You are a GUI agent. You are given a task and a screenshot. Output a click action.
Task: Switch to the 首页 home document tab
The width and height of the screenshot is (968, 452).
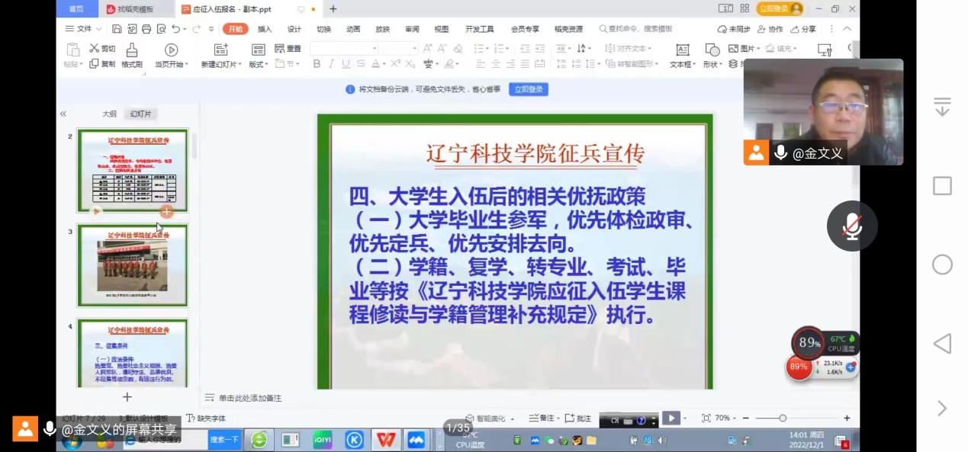[x=76, y=9]
